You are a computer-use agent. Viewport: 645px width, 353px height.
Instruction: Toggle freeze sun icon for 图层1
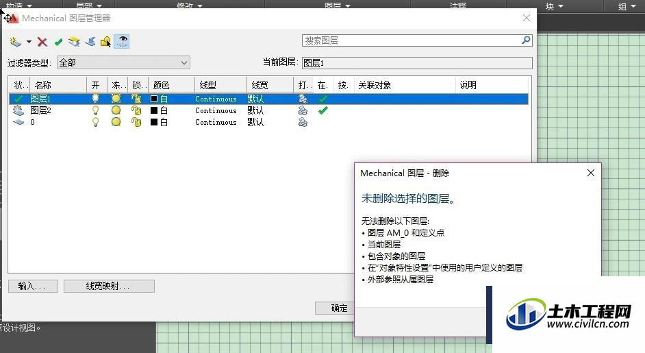coord(116,99)
